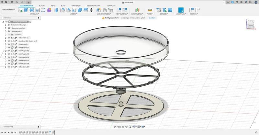This screenshot has height=135, width=259.
Task: Click the Move/Copy cross-arrows icon
Action: pos(92,10)
